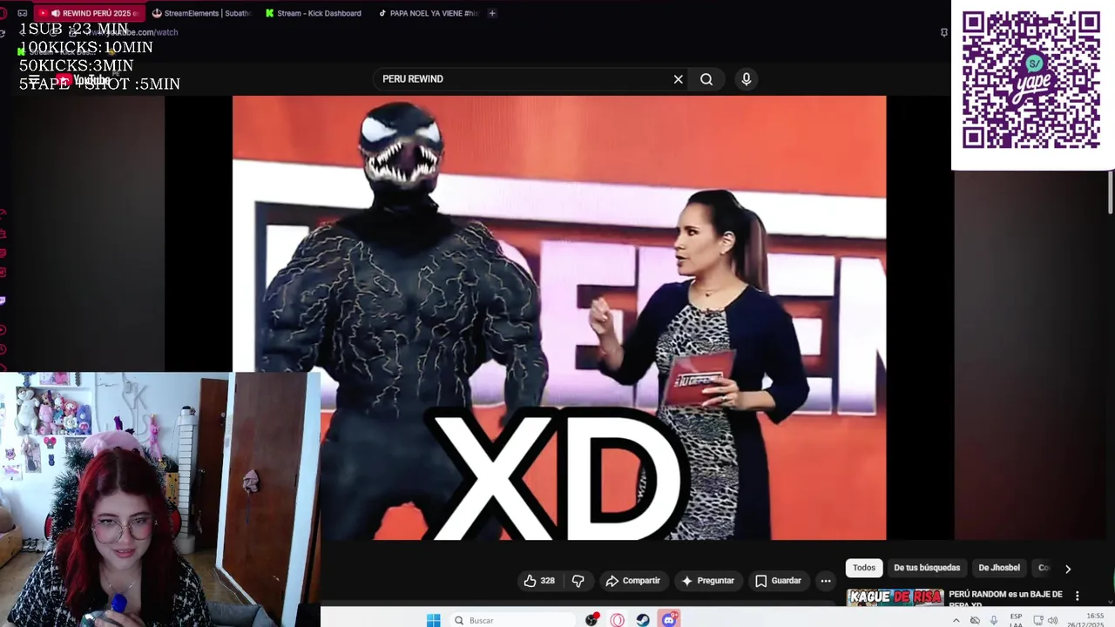Screen dimensions: 1115x627
Task: Start voice search with the microphone icon
Action: pos(746,79)
